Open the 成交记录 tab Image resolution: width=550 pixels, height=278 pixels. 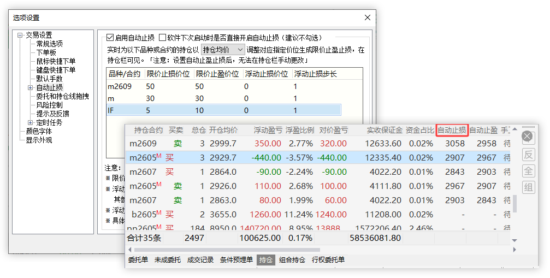point(200,260)
